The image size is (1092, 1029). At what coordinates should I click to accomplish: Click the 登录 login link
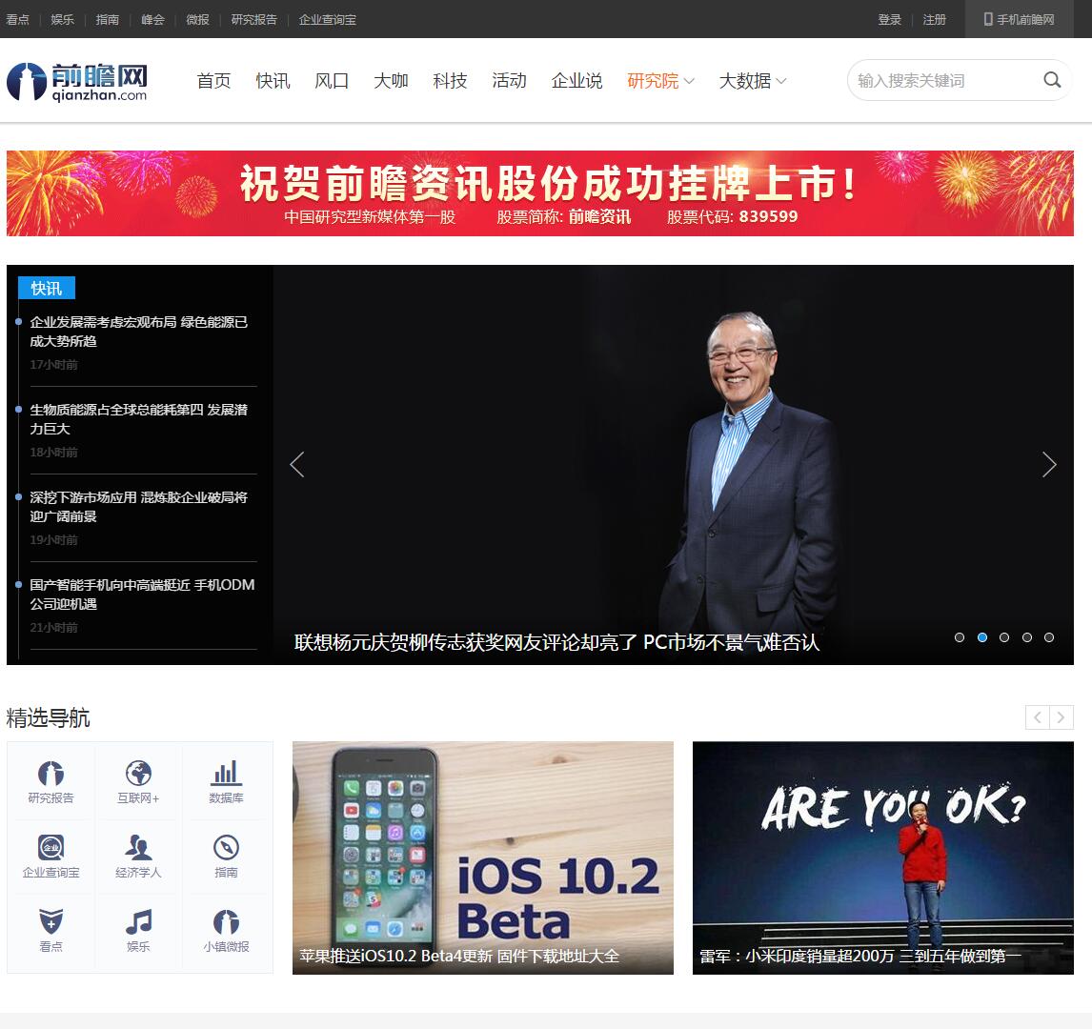click(x=889, y=19)
